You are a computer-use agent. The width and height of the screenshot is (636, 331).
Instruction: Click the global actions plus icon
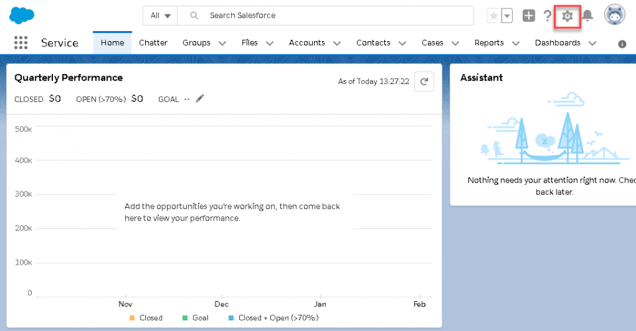pos(529,16)
